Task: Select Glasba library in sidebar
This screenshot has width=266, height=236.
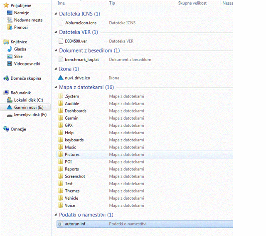Action: (x=20, y=49)
